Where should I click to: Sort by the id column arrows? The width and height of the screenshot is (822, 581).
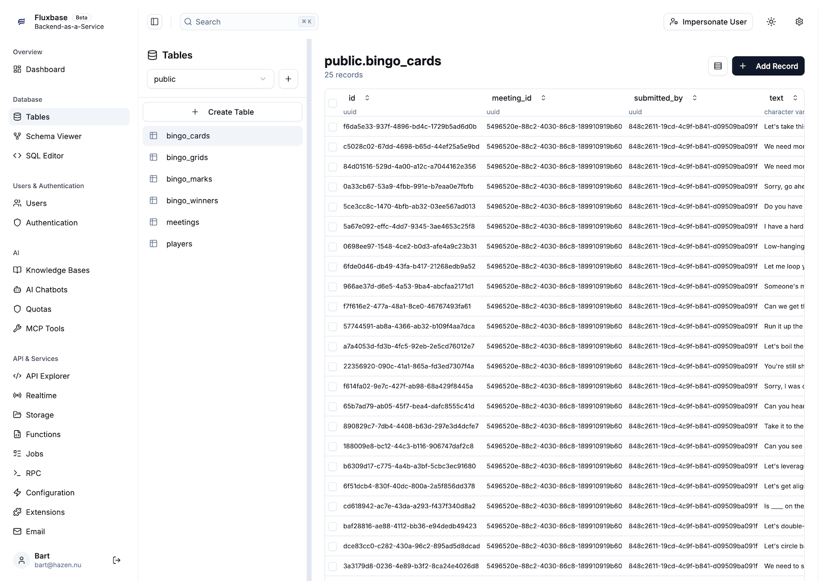[x=367, y=98]
